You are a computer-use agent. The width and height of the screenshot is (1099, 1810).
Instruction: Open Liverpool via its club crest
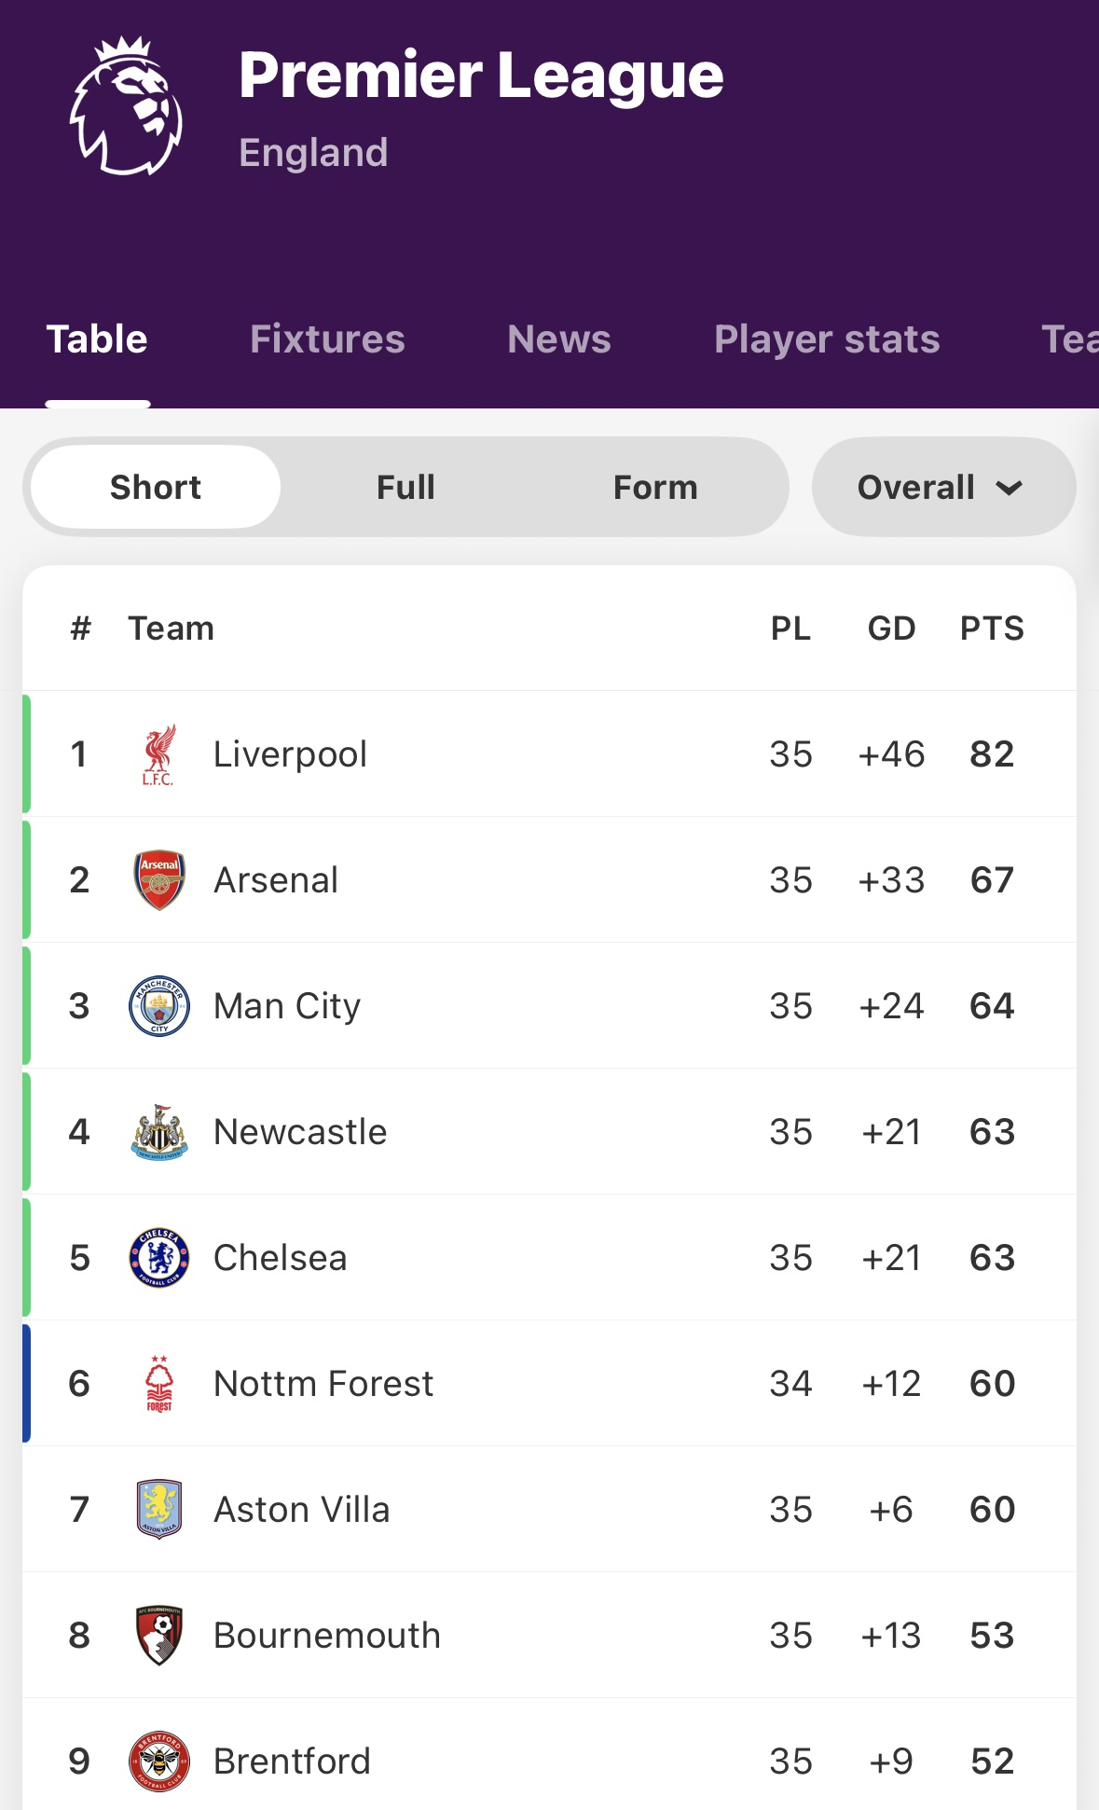[158, 754]
